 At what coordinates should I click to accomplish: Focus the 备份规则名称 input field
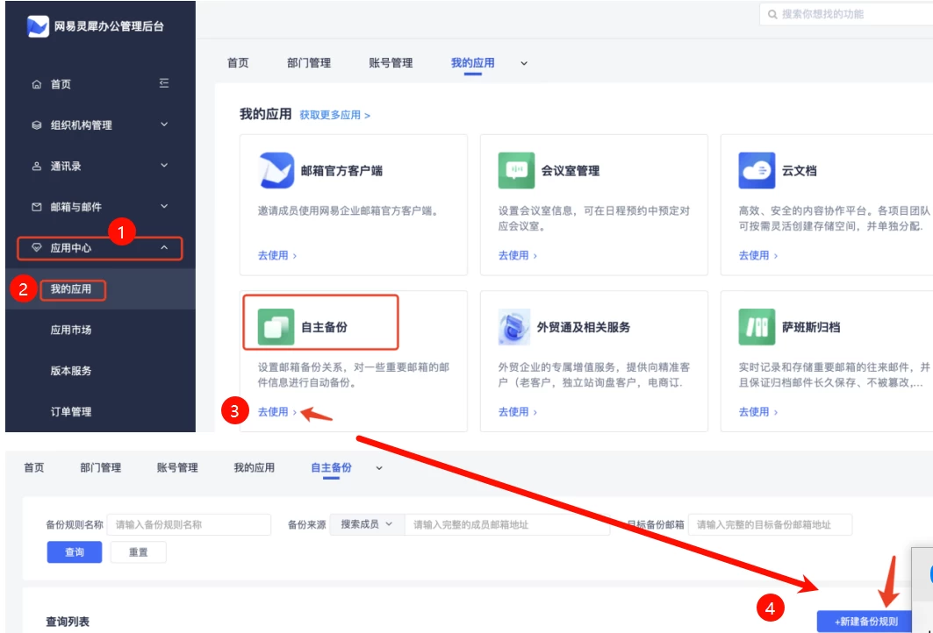[x=189, y=525]
